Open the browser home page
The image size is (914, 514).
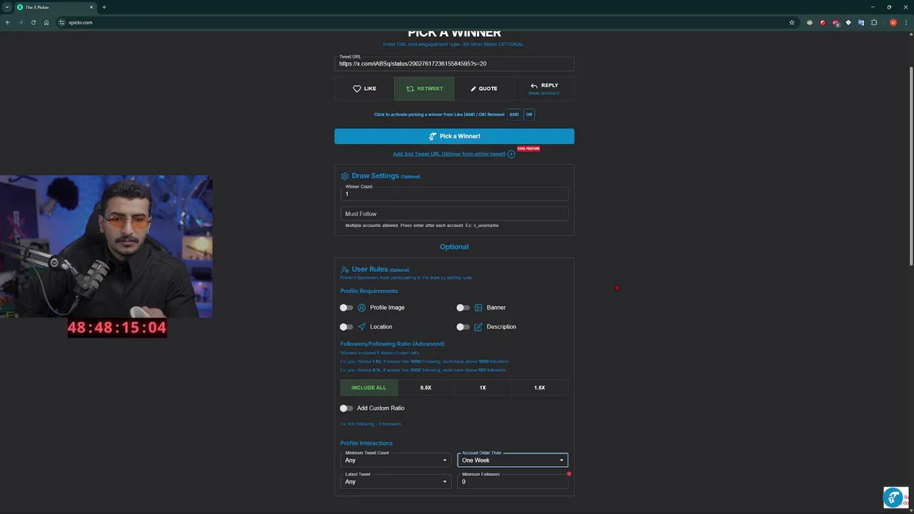(x=46, y=22)
